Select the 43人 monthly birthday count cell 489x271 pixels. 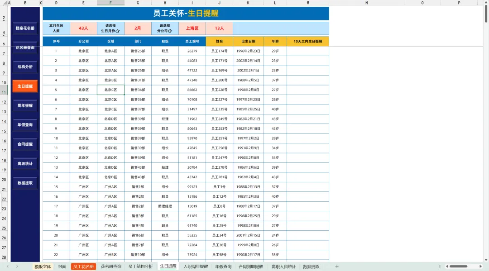click(x=83, y=28)
